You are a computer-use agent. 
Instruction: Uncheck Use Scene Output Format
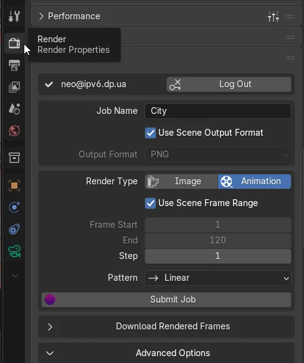150,133
